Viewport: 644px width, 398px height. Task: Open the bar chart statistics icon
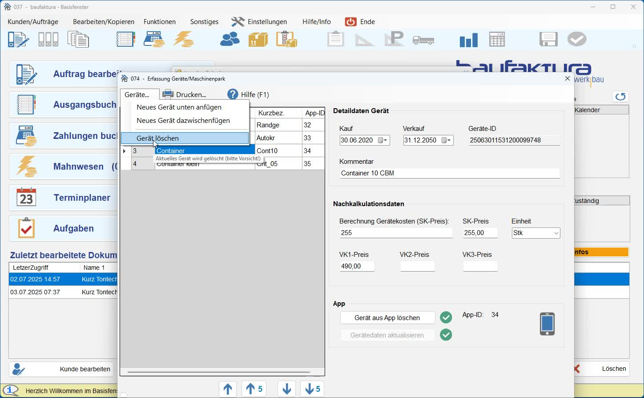(x=468, y=40)
